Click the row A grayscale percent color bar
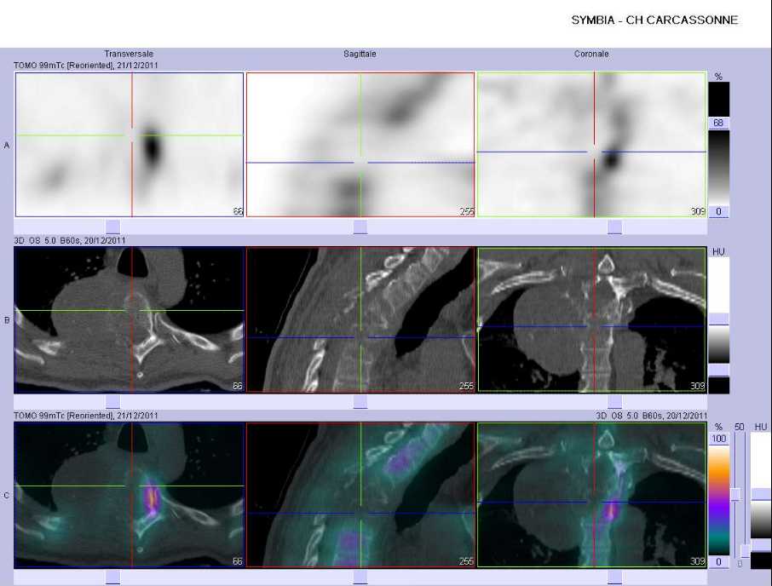Screen dimensions: 772x586 click(x=718, y=167)
